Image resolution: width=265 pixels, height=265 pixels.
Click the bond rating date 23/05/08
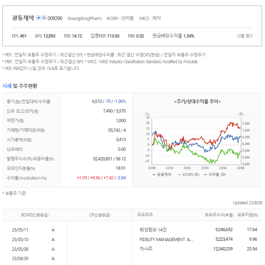20,249
